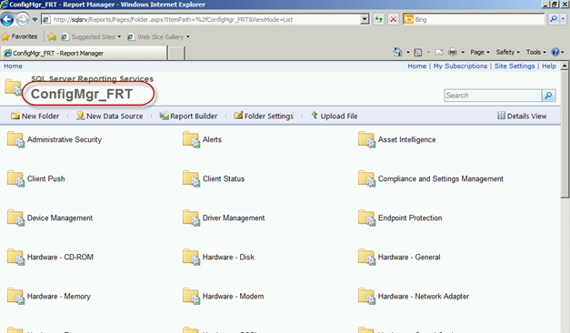This screenshot has height=333, width=570.
Task: Click the browser Forward arrow button
Action: click(x=23, y=19)
